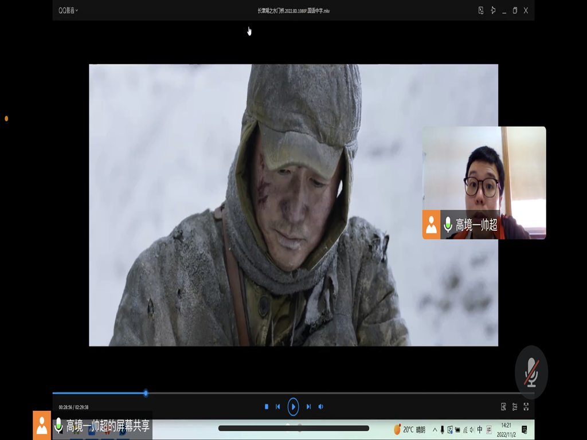Mute the player volume speaker icon
The image size is (587, 440).
(321, 407)
